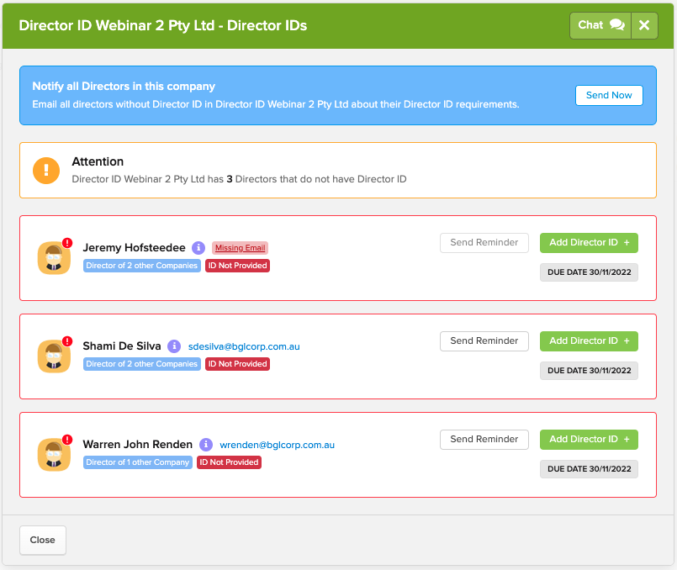The width and height of the screenshot is (677, 570).
Task: Click Shami De Silva's avatar icon
Action: click(x=54, y=356)
